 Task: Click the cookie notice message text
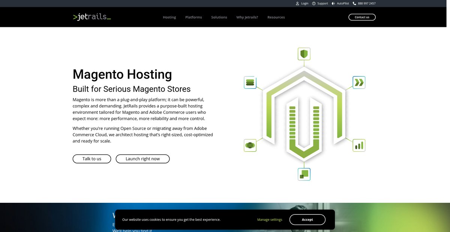point(171,220)
